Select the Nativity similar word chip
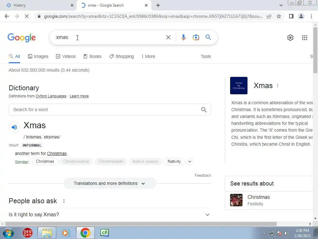 (x=174, y=162)
